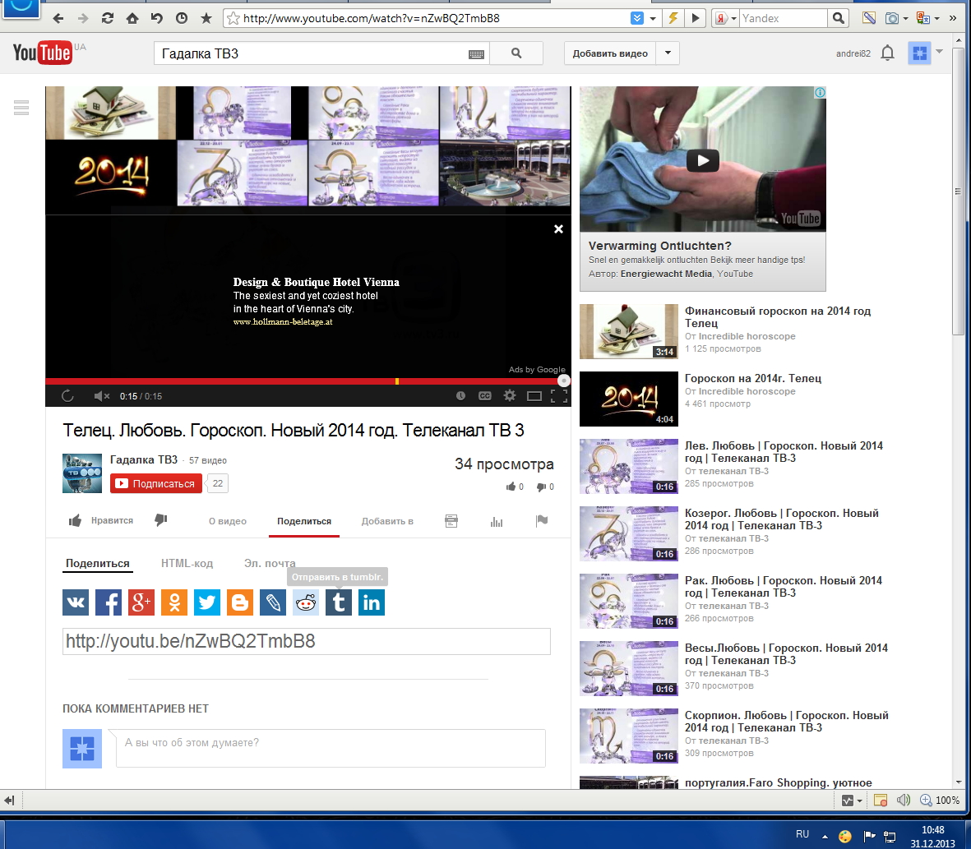Unmute the video player
Viewport: 971px width, 849px height.
point(102,396)
